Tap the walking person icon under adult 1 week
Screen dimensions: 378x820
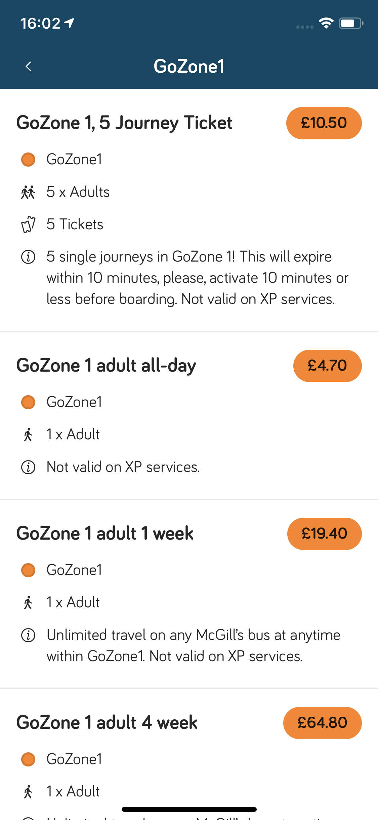tap(28, 603)
